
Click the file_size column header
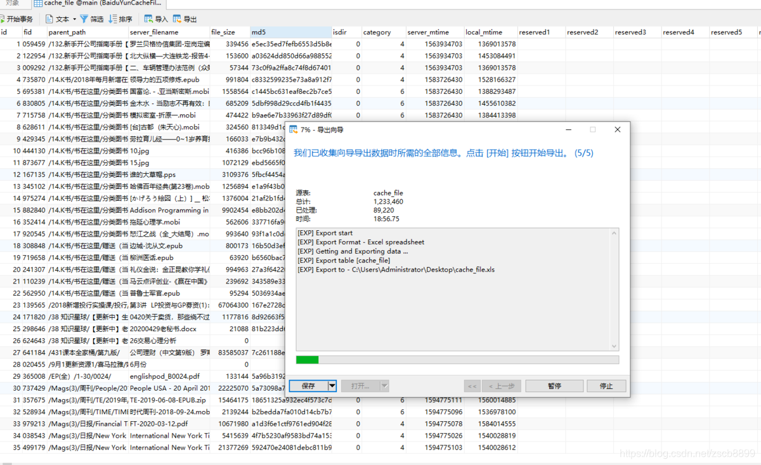click(x=229, y=32)
